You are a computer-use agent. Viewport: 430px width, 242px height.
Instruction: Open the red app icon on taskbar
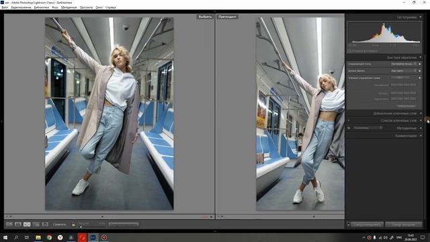point(82,237)
